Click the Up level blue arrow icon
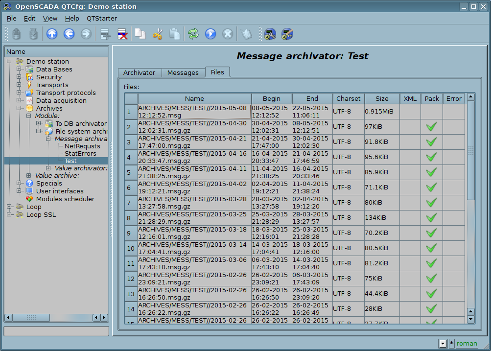Viewport: 491px width, 351px height. (52, 34)
